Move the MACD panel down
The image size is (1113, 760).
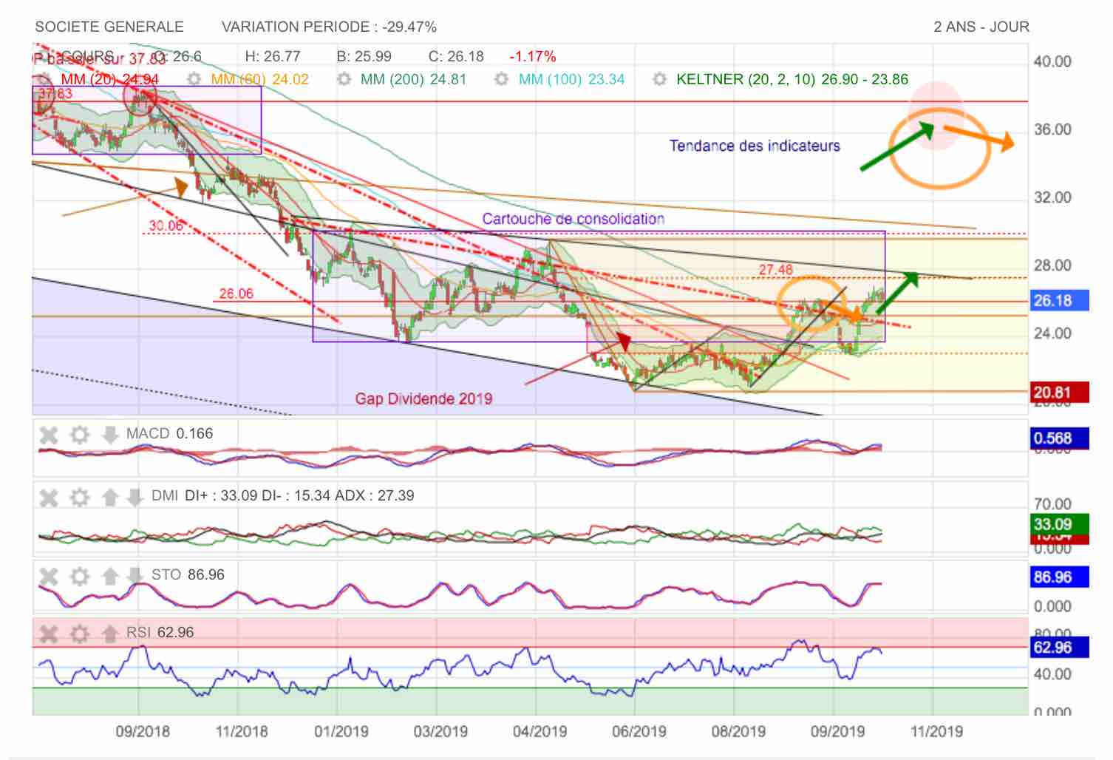click(x=109, y=435)
